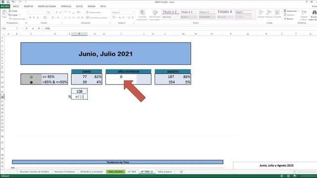Toggle align left in Alineación group
The image size is (317, 178).
coord(65,18)
